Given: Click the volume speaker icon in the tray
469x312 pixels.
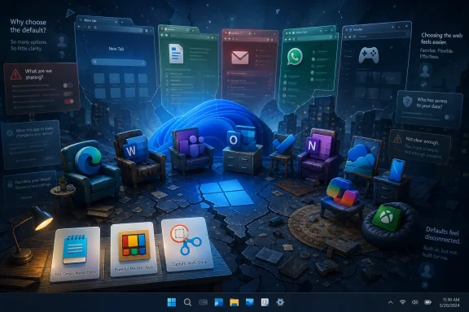Looking at the screenshot, I should click(x=414, y=302).
